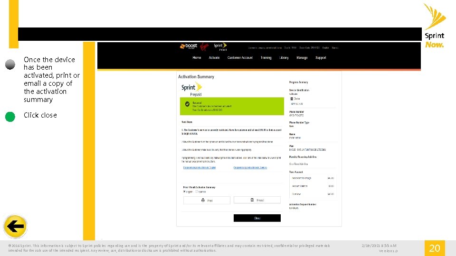Select the English language radio button
Viewport: 456px width, 256px height.
[184, 192]
